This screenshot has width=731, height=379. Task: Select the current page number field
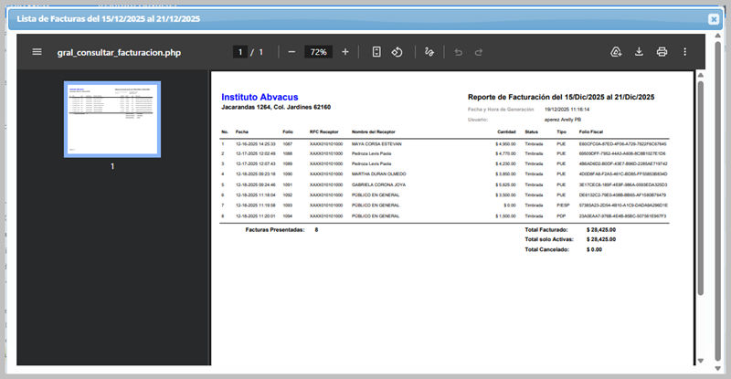coord(241,52)
